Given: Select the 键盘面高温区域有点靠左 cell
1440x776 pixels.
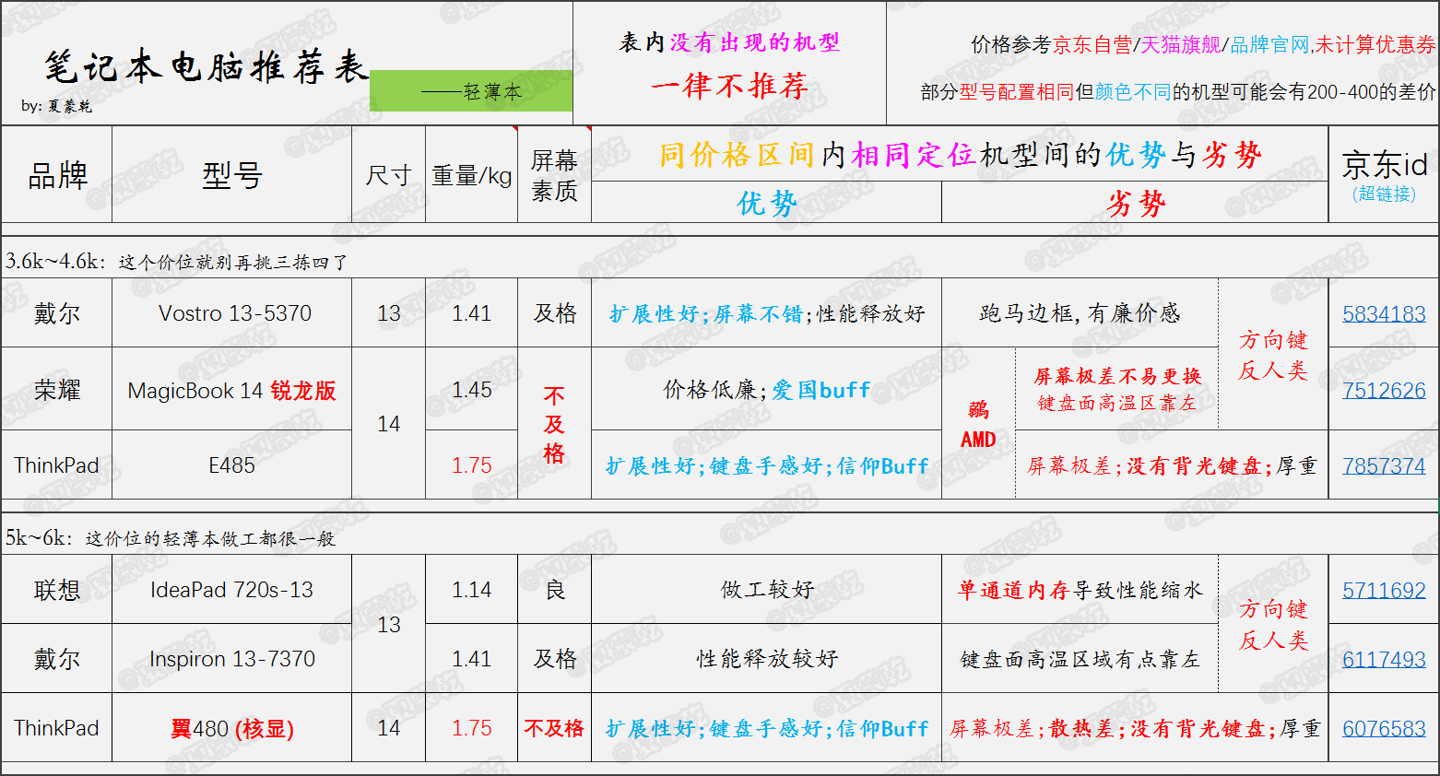Looking at the screenshot, I should [1080, 659].
